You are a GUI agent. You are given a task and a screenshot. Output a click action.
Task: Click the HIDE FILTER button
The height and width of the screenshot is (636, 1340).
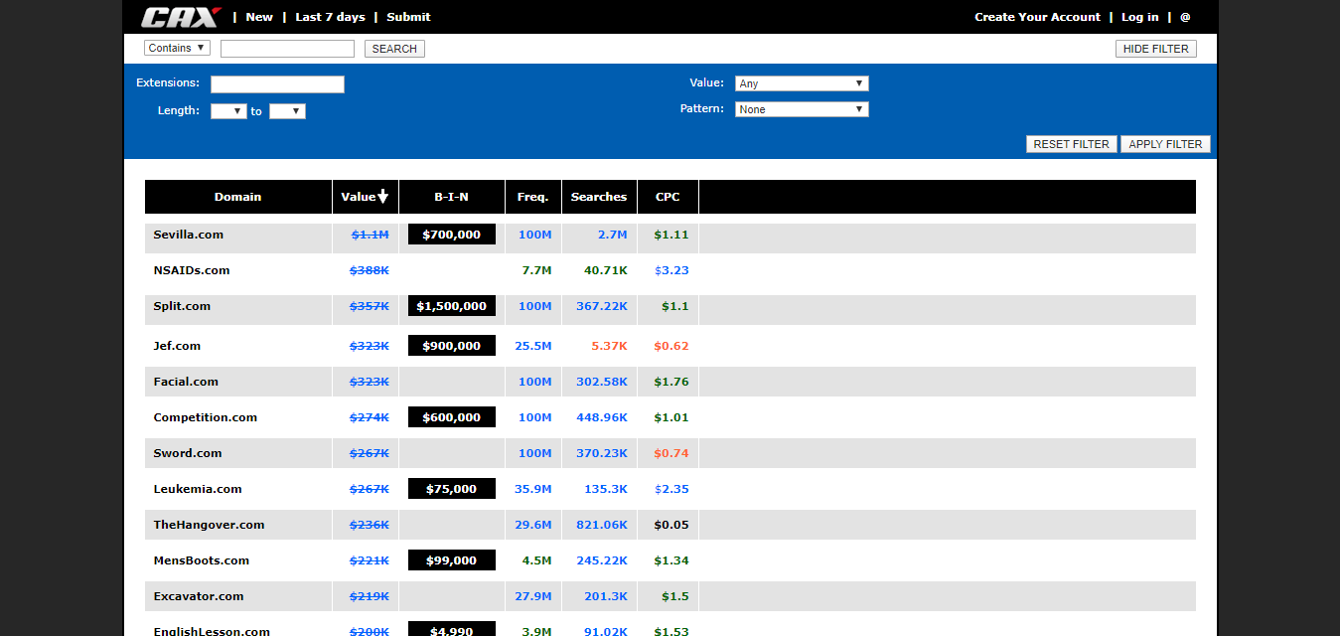(1156, 49)
